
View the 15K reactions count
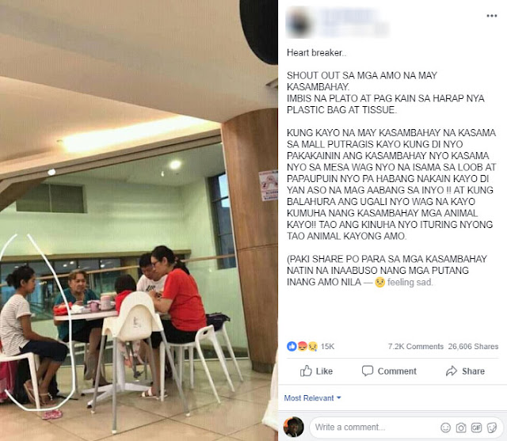point(327,346)
